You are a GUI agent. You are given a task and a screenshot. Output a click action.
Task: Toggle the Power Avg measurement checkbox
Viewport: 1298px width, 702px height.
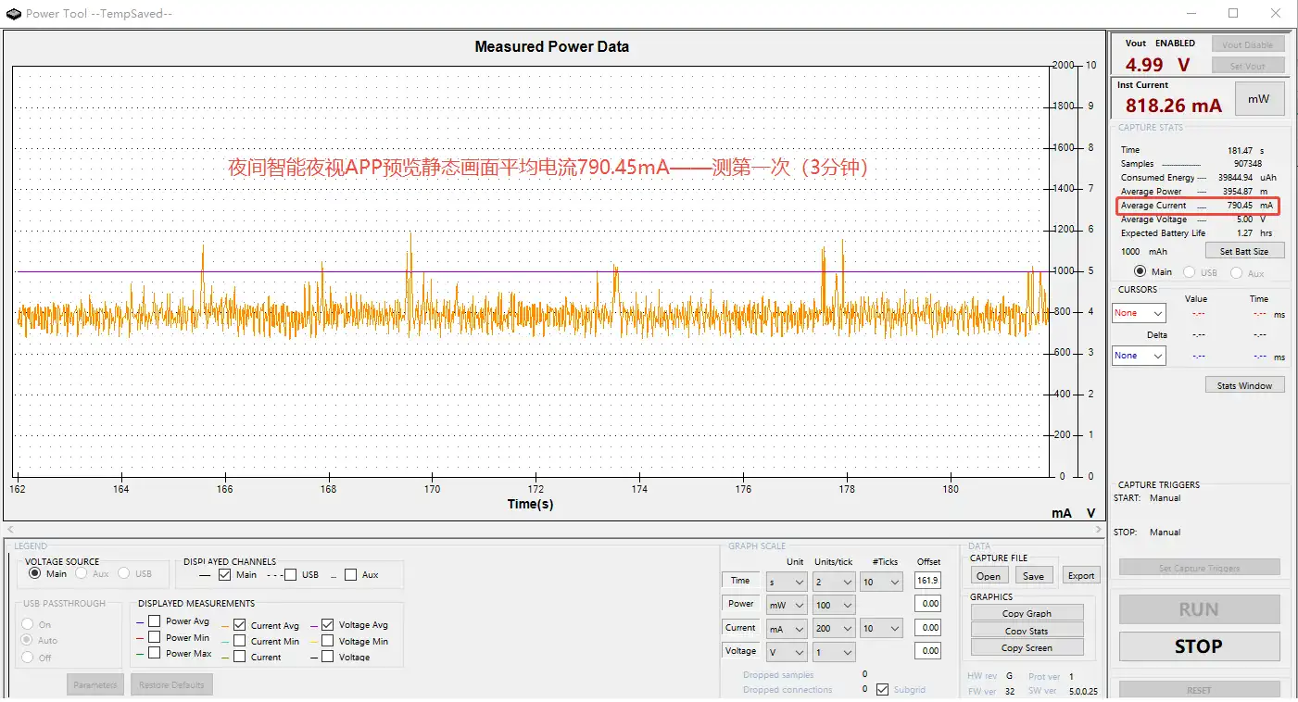point(155,621)
